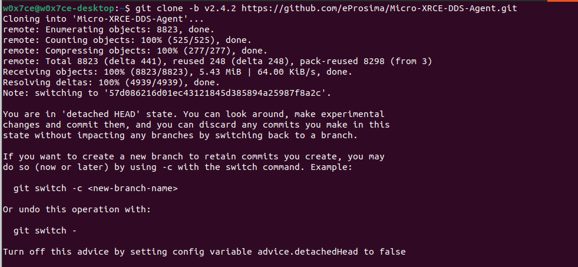Click the 'remote: Enumerating objects: 8823' line
Image resolution: width=578 pixels, height=267 pixels.
coord(109,29)
